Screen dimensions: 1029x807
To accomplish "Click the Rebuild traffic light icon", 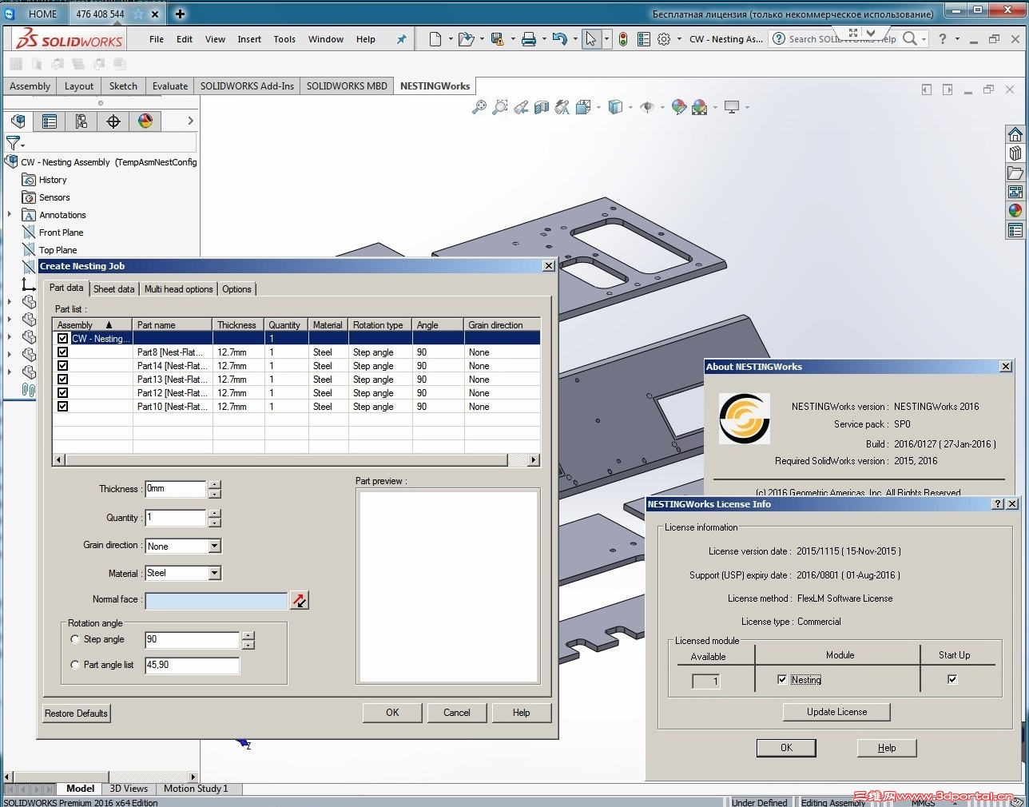I will 623,39.
